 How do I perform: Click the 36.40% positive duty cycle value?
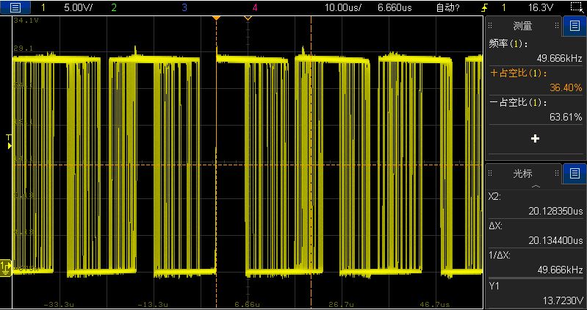[566, 88]
